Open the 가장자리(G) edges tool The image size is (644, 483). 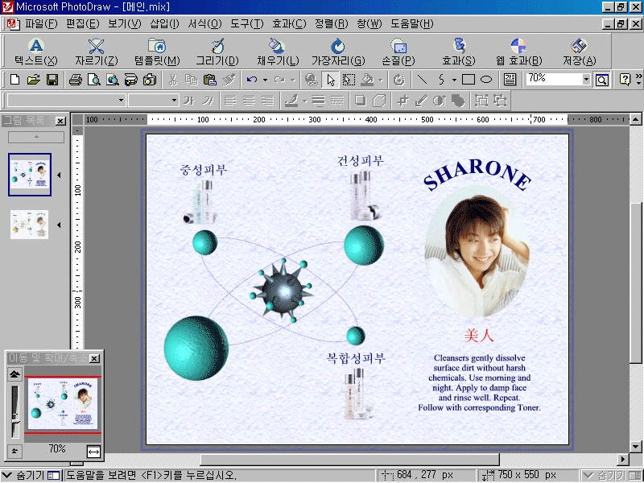click(x=338, y=52)
